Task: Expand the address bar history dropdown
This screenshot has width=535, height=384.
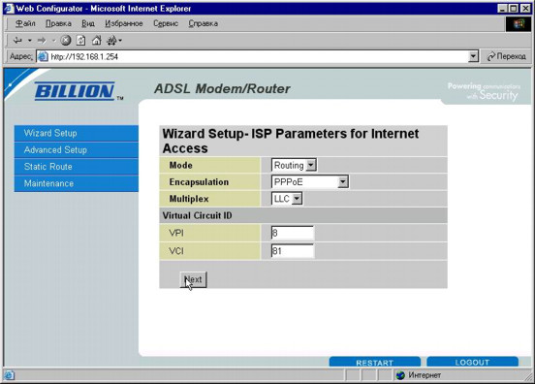Action: pos(473,56)
